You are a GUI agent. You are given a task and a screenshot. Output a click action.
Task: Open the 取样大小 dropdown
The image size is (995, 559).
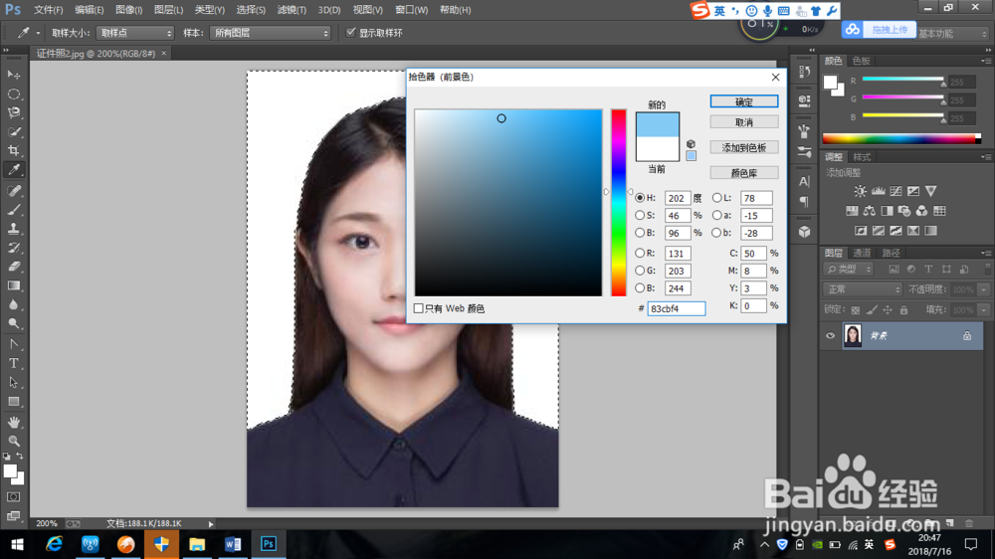(135, 33)
